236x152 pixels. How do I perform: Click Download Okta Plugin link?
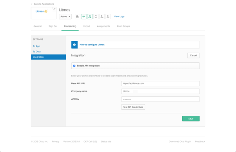pos(180,141)
